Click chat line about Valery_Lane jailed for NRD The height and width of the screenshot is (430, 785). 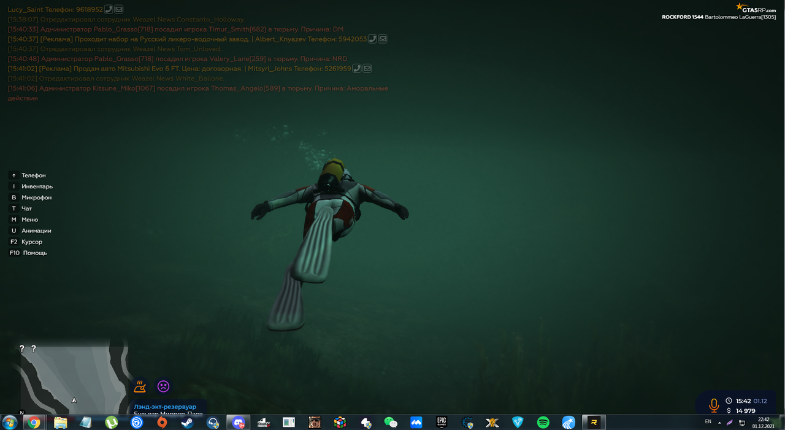[x=177, y=58]
